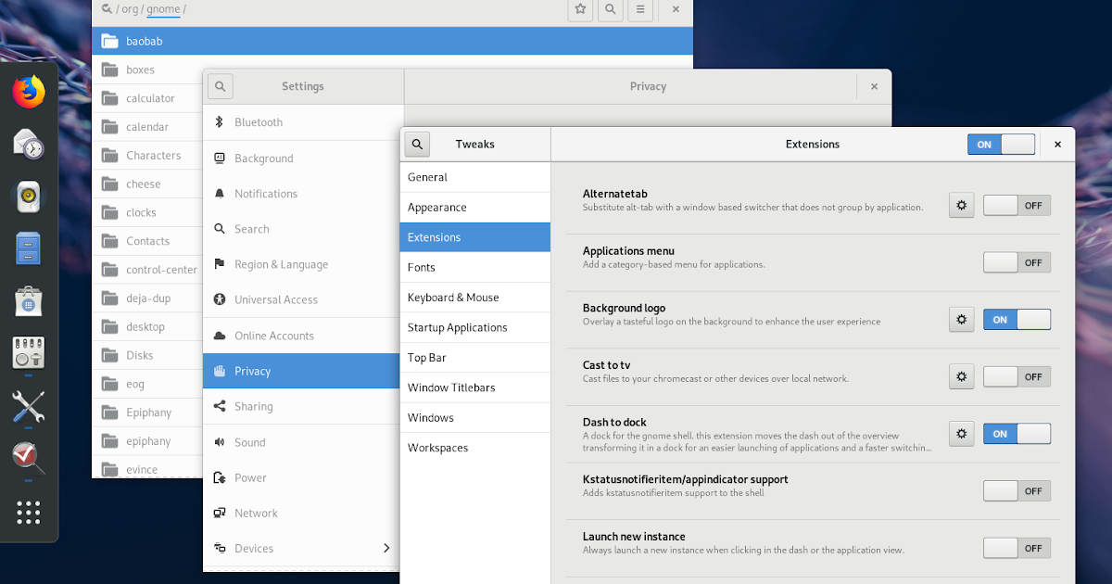Click the bookmark star in dconf editor
This screenshot has height=584, width=1112.
pyautogui.click(x=580, y=9)
